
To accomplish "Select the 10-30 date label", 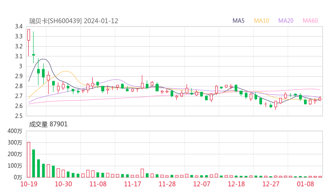I will click(x=63, y=184).
